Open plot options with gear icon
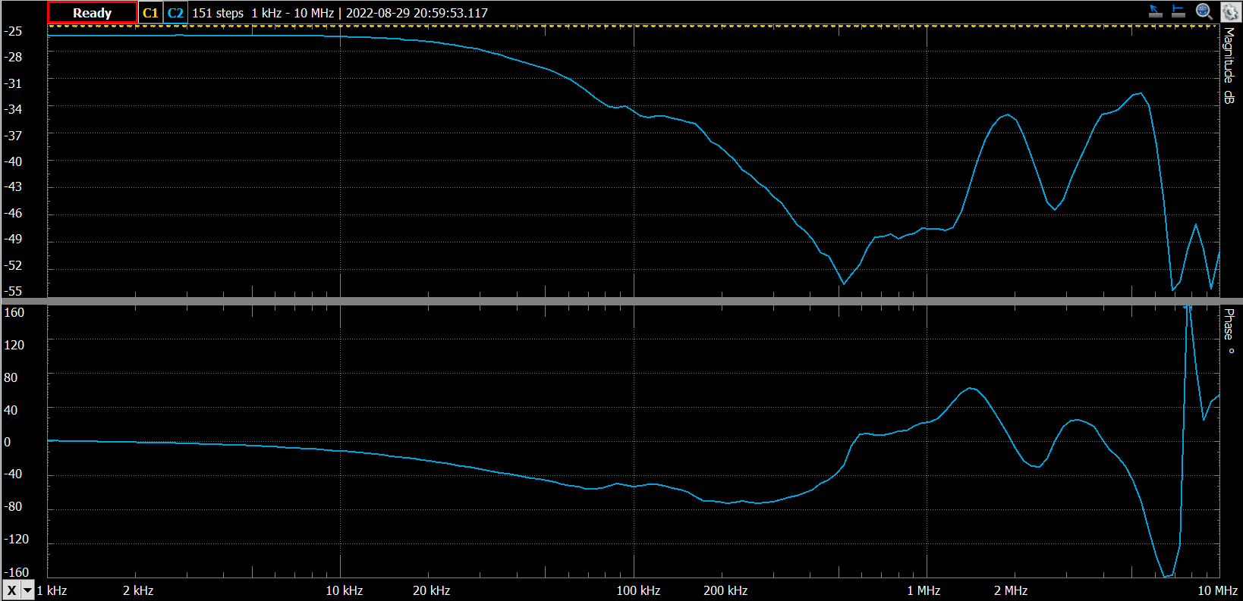The height and width of the screenshot is (601, 1243). coord(1229,11)
